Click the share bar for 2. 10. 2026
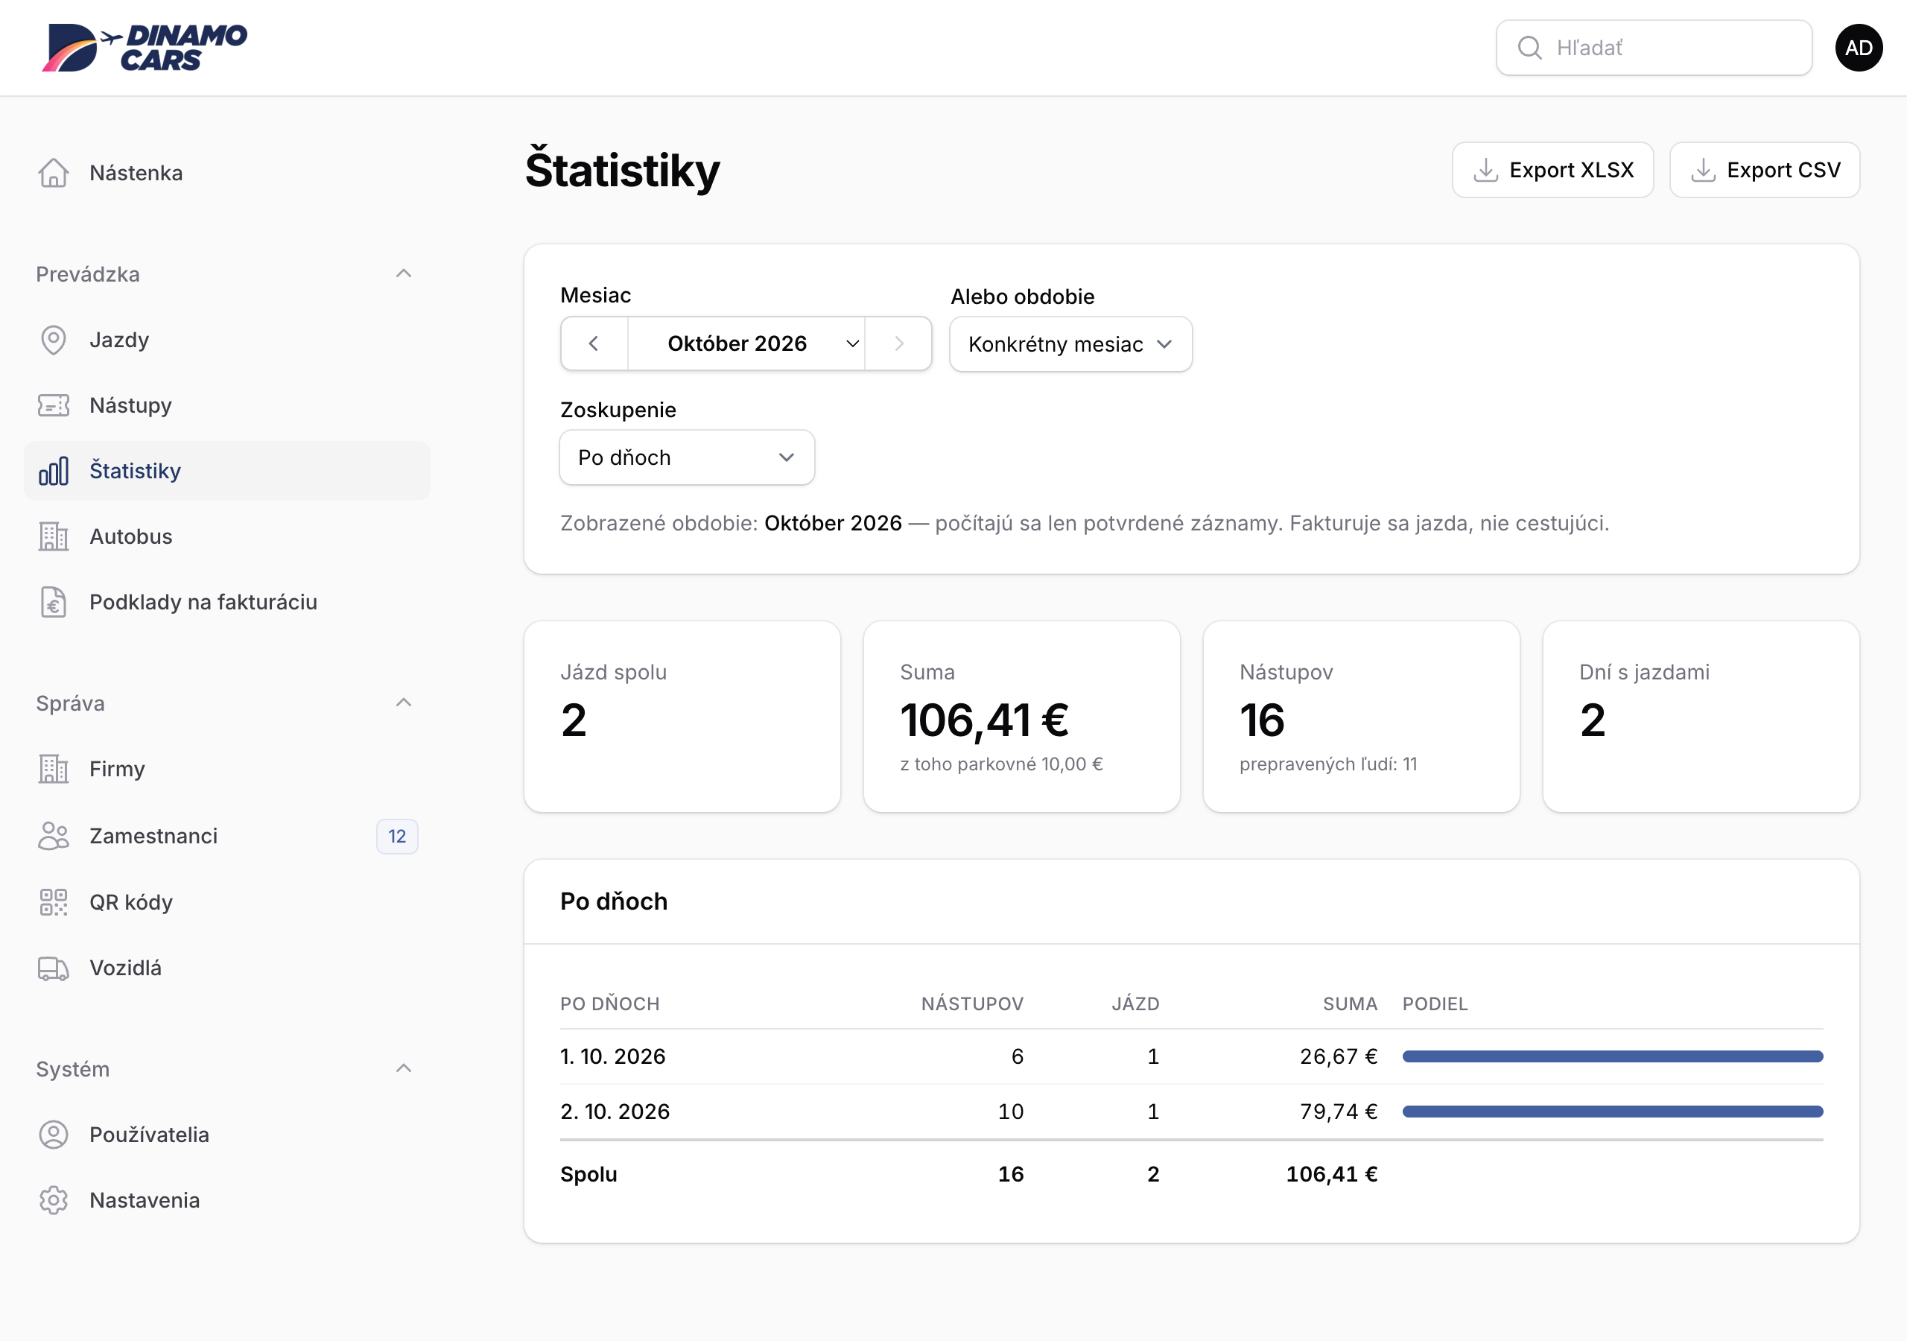This screenshot has height=1341, width=1907. click(1612, 1112)
